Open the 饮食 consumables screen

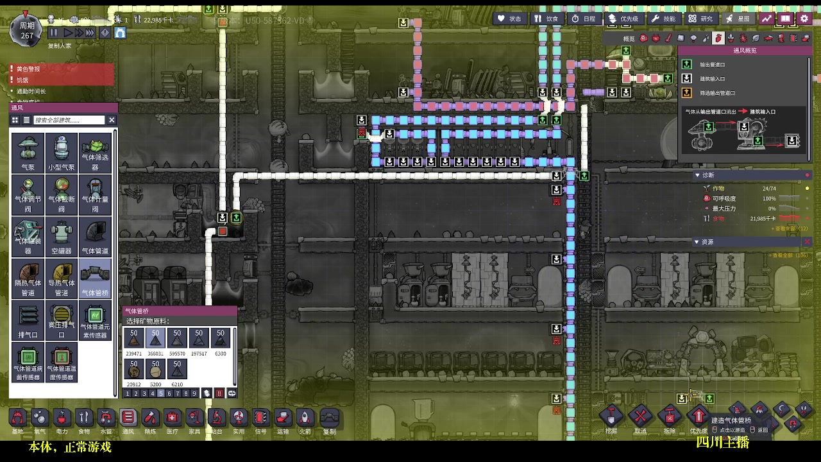(x=546, y=19)
